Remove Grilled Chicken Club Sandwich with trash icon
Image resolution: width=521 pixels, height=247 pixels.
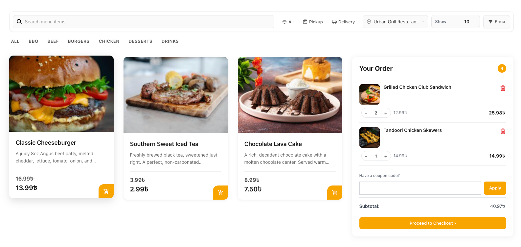(503, 88)
